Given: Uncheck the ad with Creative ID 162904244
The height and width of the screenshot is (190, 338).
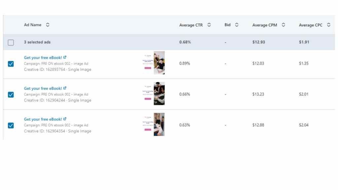Looking at the screenshot, I should point(11,95).
